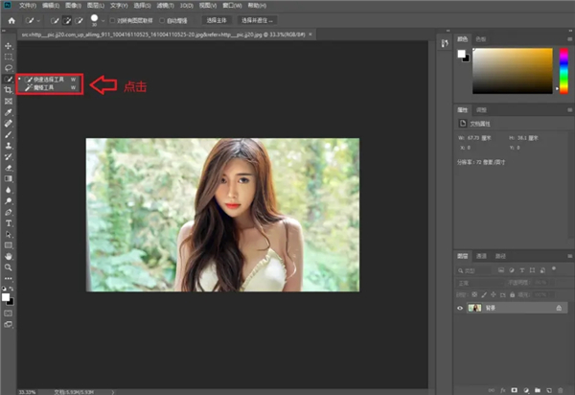The width and height of the screenshot is (575, 395).
Task: Open the Properties panel options menu
Action: [569, 109]
